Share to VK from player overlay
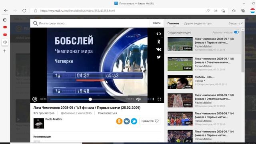The image size is (256, 144). tap(159, 49)
